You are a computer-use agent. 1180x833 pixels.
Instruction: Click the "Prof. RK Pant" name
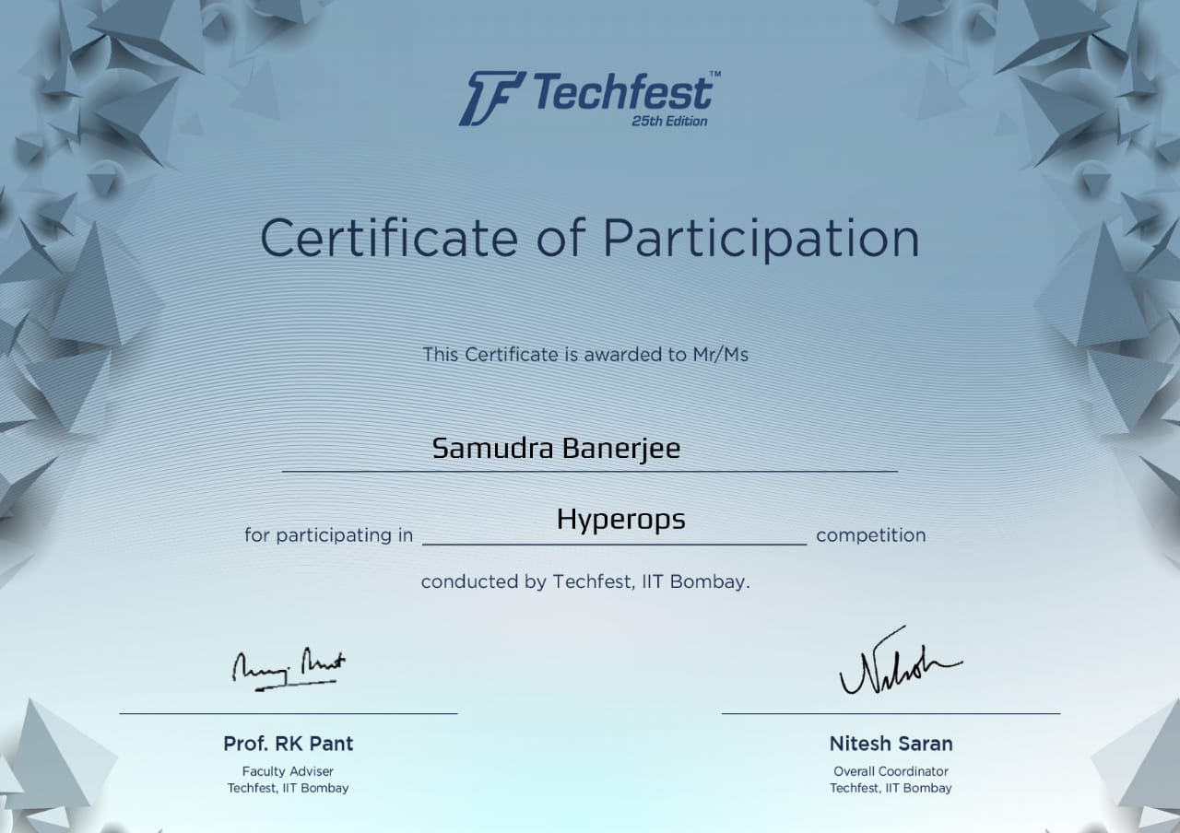coord(288,744)
